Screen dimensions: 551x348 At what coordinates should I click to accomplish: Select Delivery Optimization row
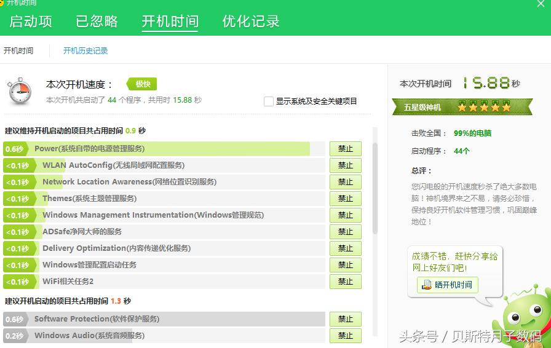click(164, 248)
